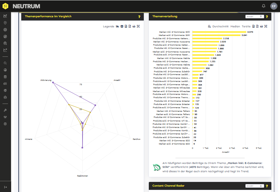Viewport: 280px width, 192px height.
Task: Show Themenperformance radar chart fullscreen
Action: click(138, 26)
